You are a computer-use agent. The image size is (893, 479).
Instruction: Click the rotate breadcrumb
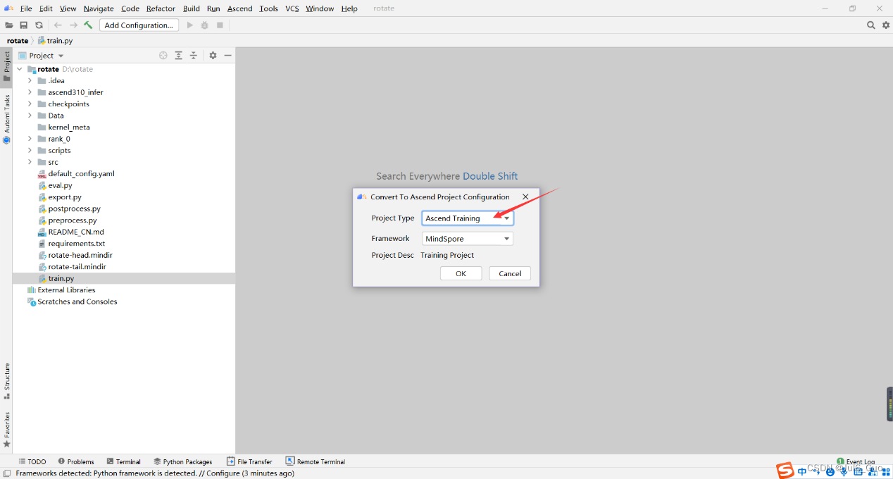pyautogui.click(x=18, y=41)
